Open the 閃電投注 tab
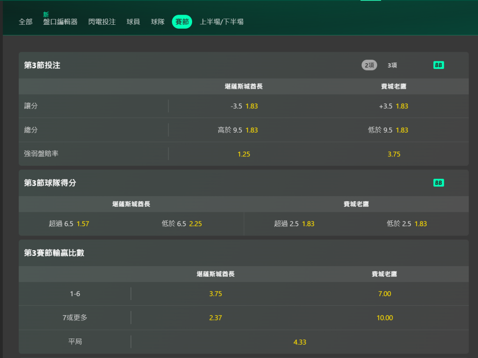The height and width of the screenshot is (358, 478). (102, 22)
